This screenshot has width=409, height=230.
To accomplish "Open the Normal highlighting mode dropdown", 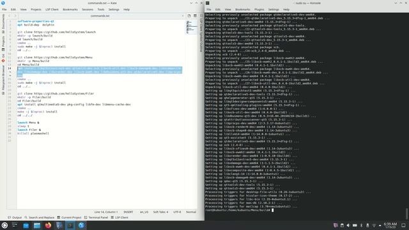I will 191,212.
